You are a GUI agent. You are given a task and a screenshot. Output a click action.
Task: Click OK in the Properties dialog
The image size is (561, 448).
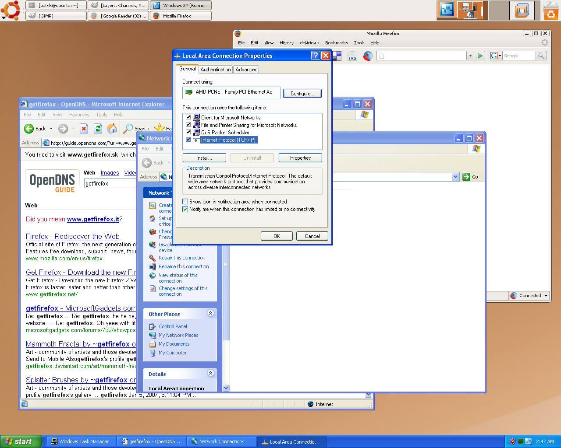277,236
